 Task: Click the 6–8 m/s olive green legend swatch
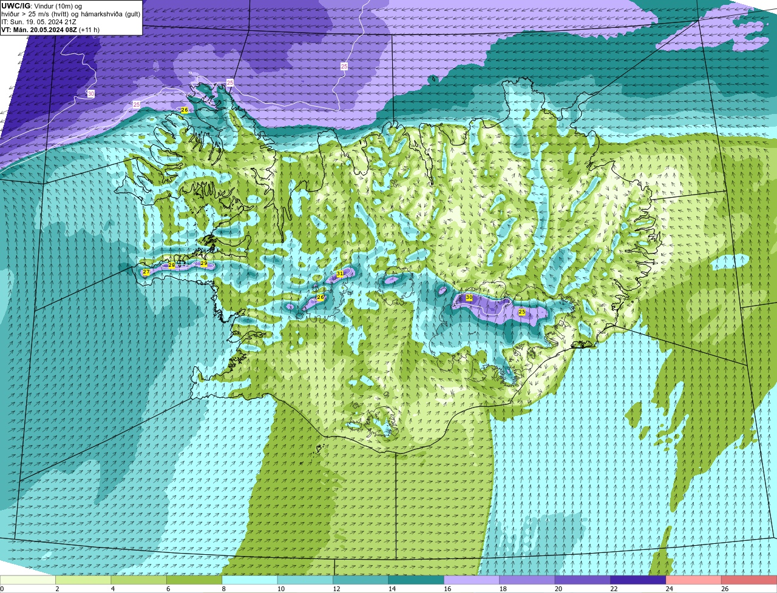[194, 580]
